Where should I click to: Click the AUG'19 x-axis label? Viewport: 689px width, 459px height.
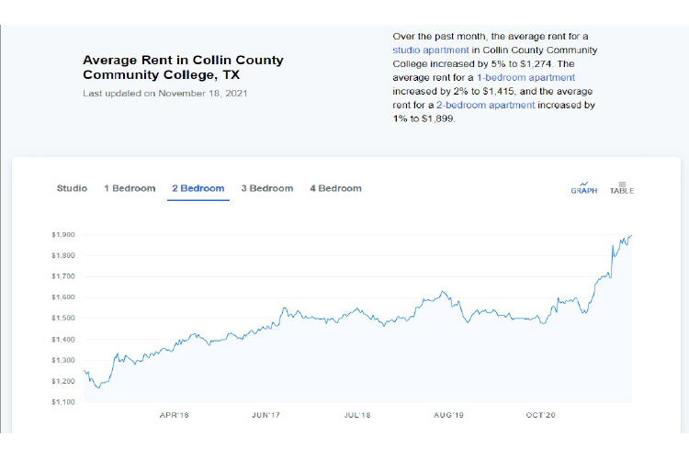tap(448, 415)
